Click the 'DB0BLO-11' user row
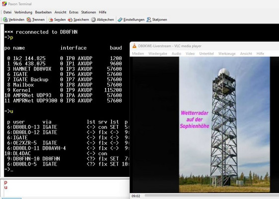Viewport: 279px width, 199px height. click(67, 148)
